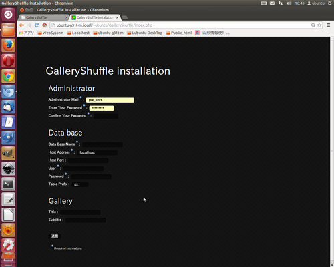Viewport: 334px width, 267px height.
Task: Open the 山形情報便 bookmark
Action: tap(212, 33)
